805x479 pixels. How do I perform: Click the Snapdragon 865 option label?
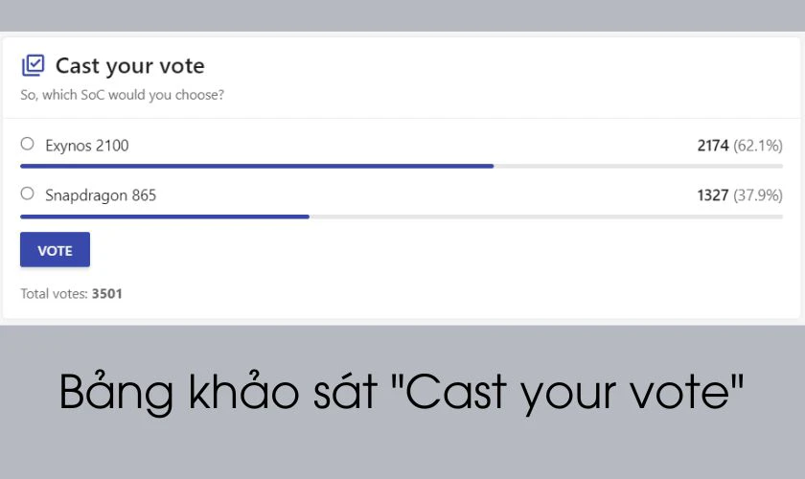101,195
